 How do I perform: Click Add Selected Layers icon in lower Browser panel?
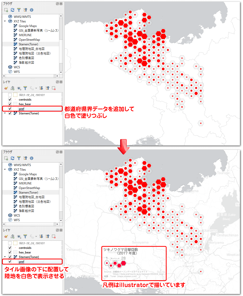click(x=6, y=158)
